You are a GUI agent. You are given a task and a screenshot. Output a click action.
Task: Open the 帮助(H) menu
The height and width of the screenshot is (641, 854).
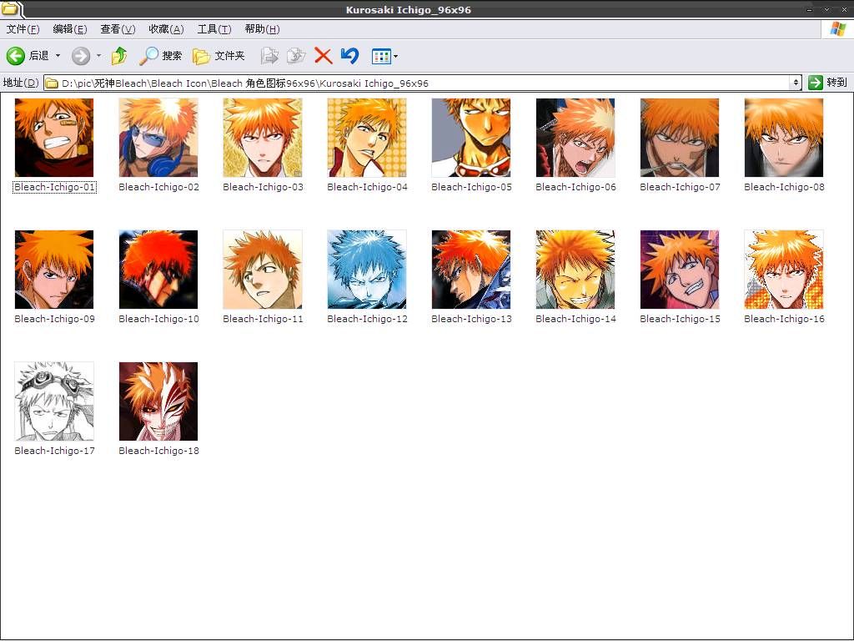262,29
